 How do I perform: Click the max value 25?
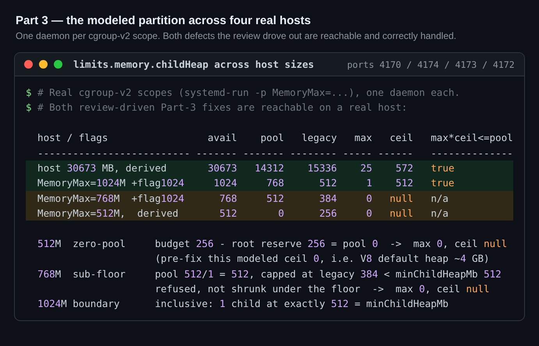pyautogui.click(x=366, y=168)
